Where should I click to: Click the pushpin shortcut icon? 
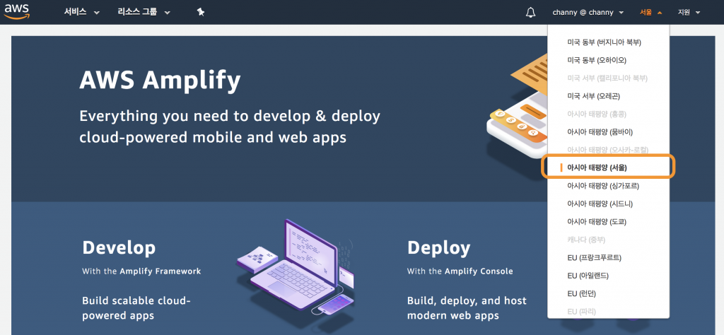click(x=200, y=13)
